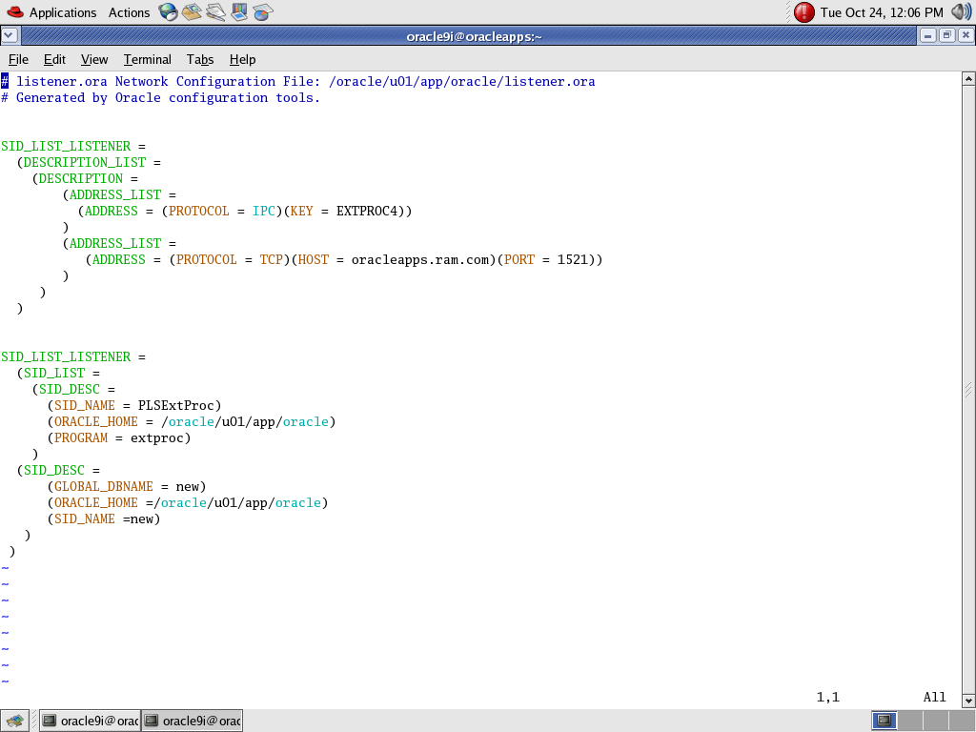Click the panel clock Tue Oct 24
The width and height of the screenshot is (976, 732).
882,12
